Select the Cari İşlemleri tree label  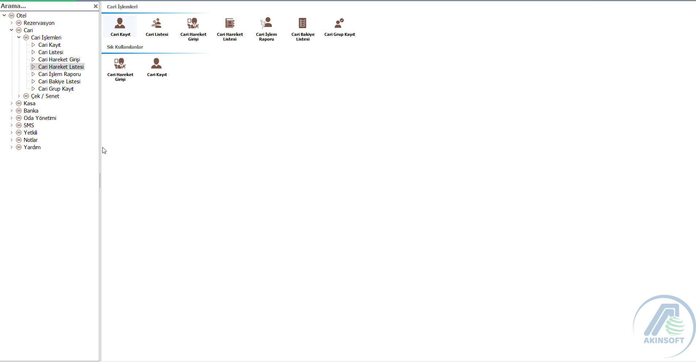[x=46, y=37]
